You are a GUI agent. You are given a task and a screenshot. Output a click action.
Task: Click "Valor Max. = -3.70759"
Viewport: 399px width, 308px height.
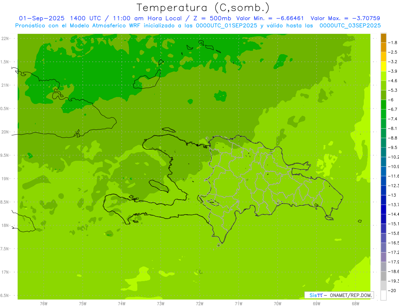pos(345,18)
